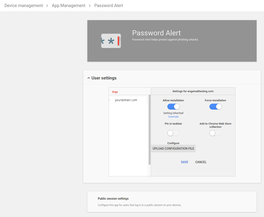264x217 pixels.
Task: Open App Management breadcrumb link
Action: pos(69,6)
